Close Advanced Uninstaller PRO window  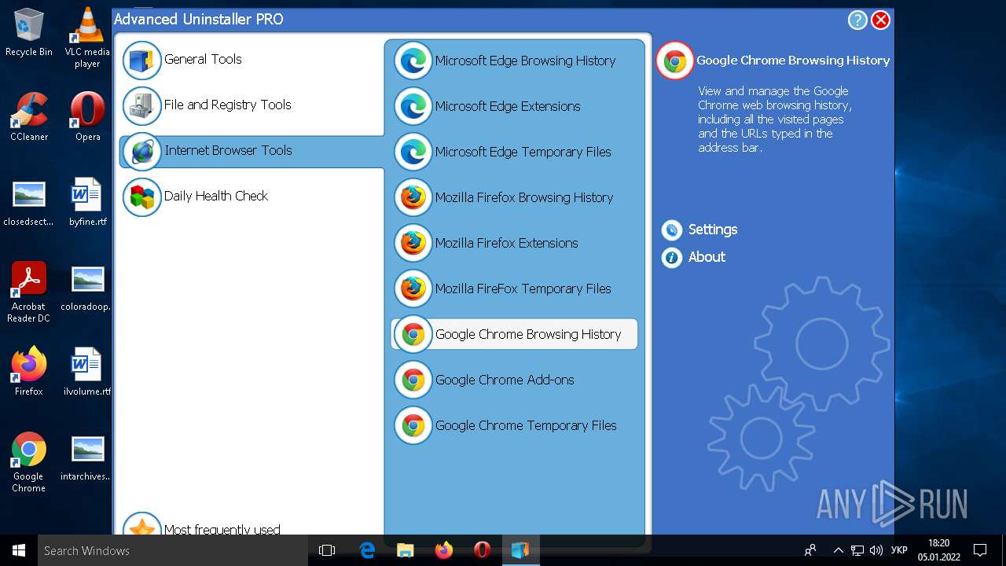[880, 20]
